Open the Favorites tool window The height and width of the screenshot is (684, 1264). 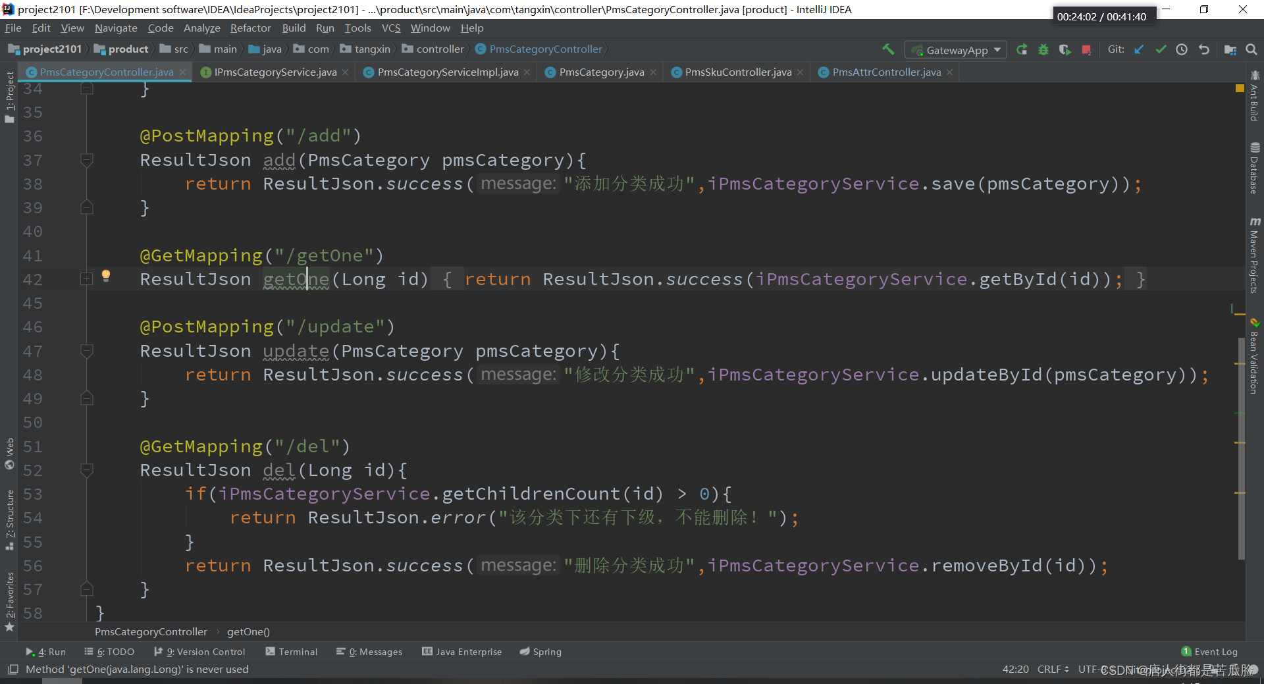(9, 602)
